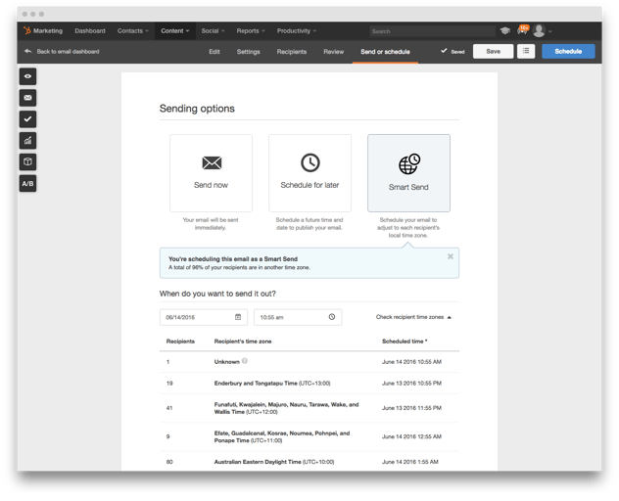Expand the Reports dropdown menu
The width and height of the screenshot is (619, 501).
point(251,31)
